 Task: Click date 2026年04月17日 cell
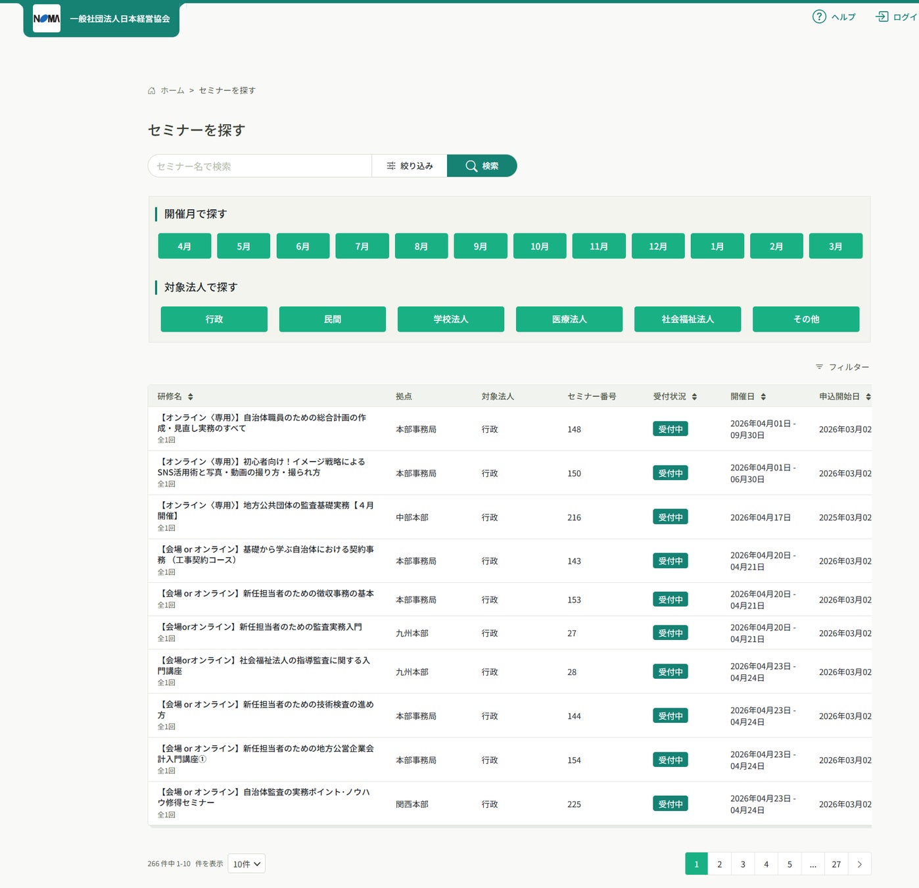[761, 518]
